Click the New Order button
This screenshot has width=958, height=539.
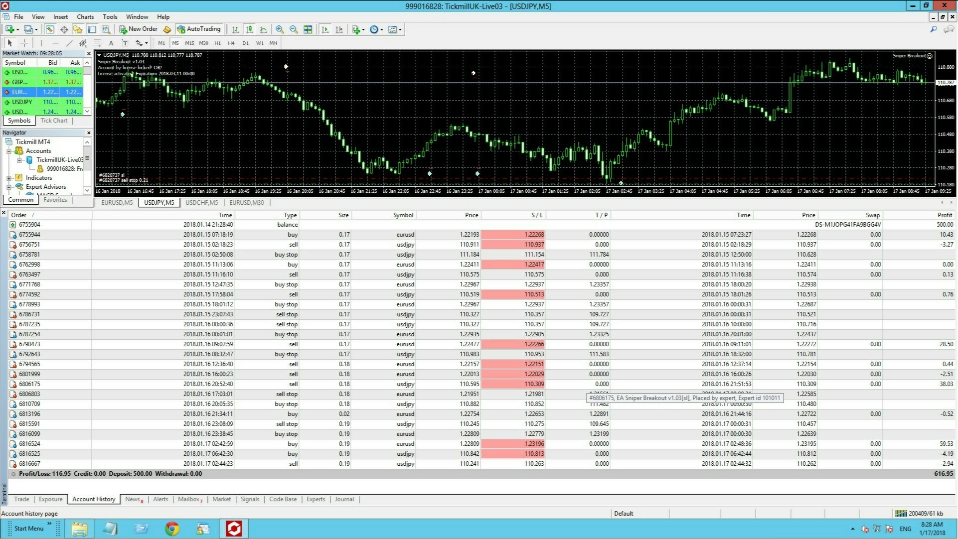pos(138,29)
